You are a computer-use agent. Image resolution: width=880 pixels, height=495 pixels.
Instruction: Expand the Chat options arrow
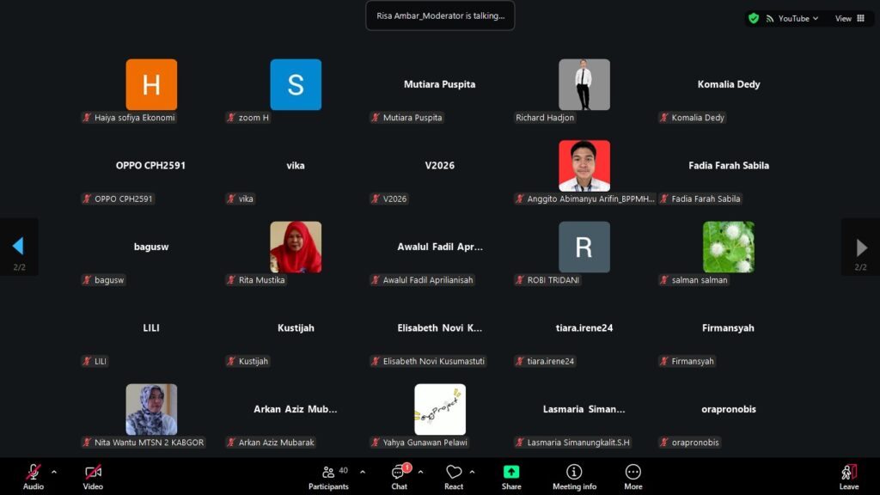click(420, 472)
